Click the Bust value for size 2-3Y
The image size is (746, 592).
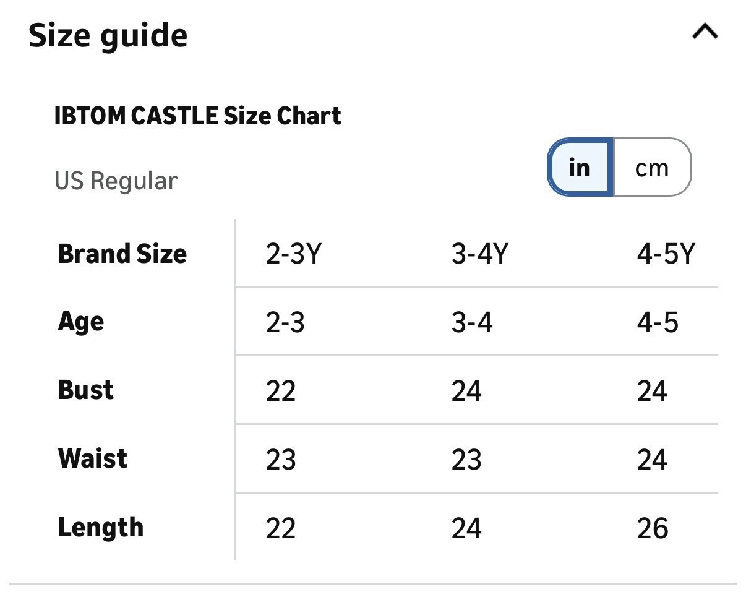[281, 391]
